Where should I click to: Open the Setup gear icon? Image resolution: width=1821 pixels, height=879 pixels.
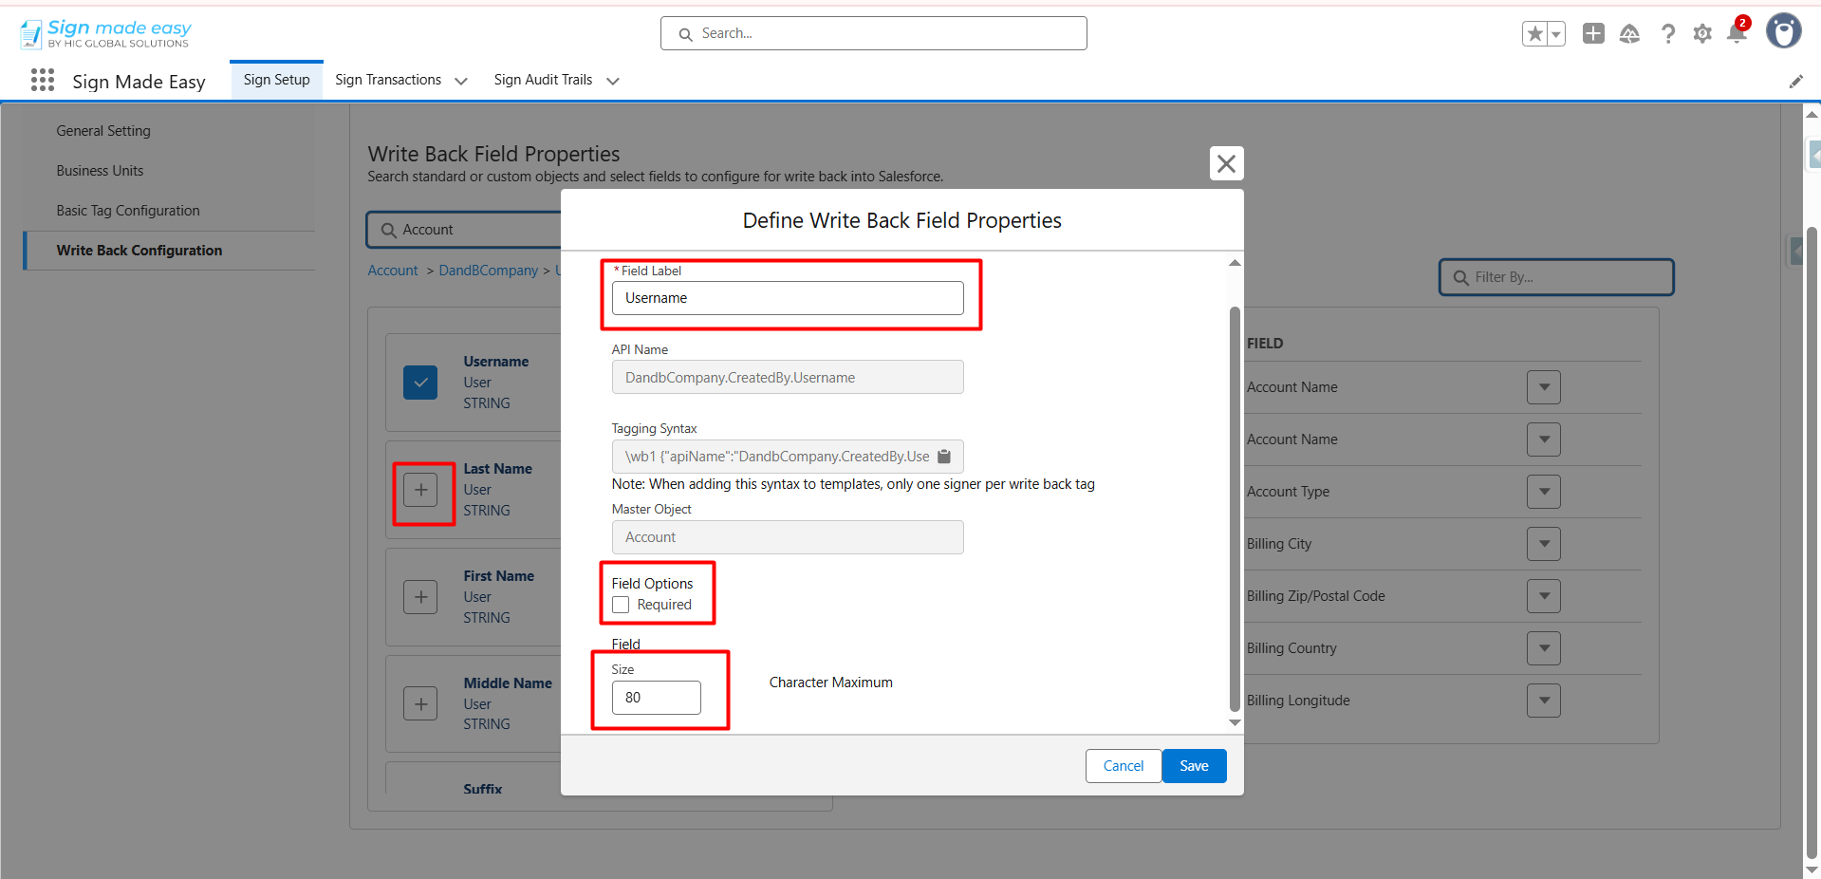pos(1702,34)
